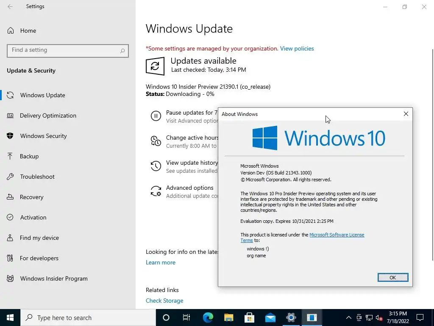Image resolution: width=434 pixels, height=326 pixels.
Task: Click the Settings back arrow
Action: (10, 6)
